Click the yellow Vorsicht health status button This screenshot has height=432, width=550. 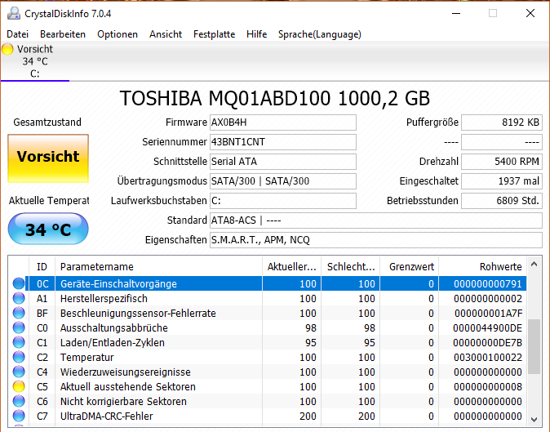pyautogui.click(x=48, y=158)
